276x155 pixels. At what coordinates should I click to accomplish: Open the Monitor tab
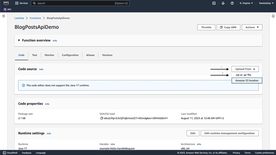49,55
